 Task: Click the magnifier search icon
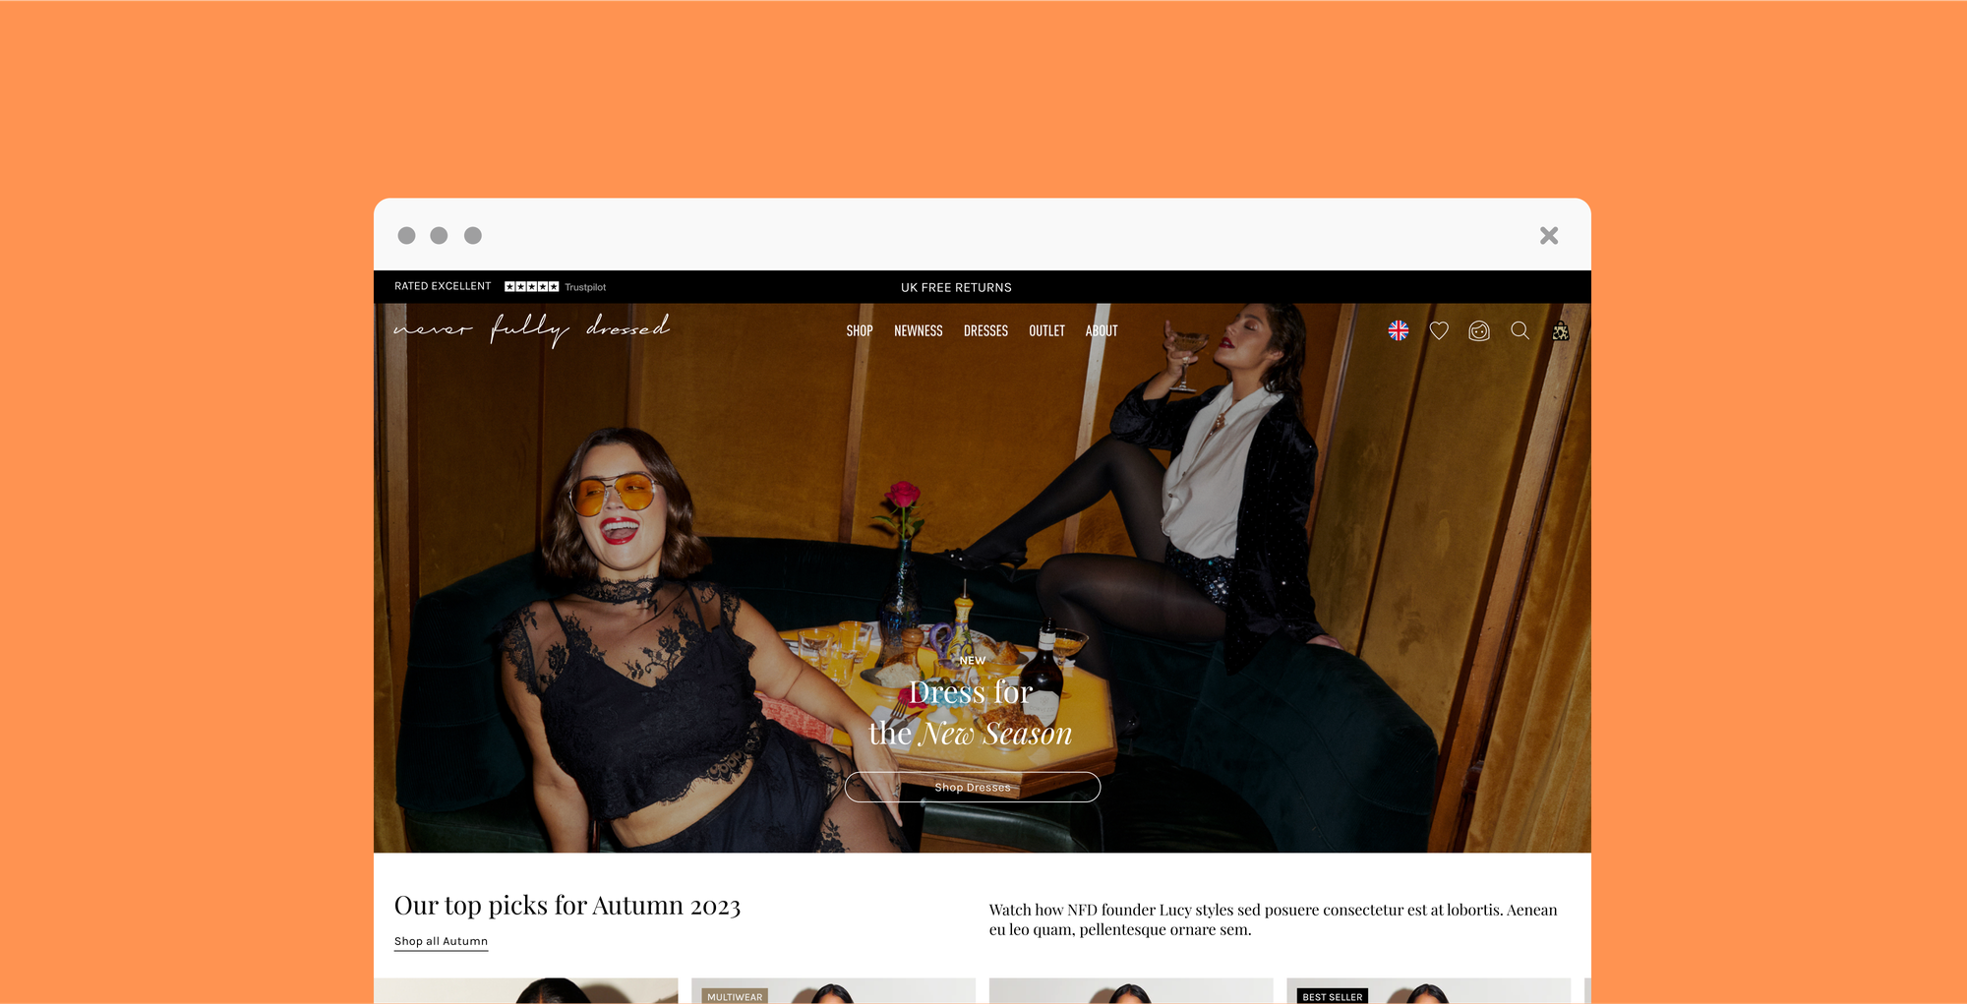pyautogui.click(x=1520, y=330)
